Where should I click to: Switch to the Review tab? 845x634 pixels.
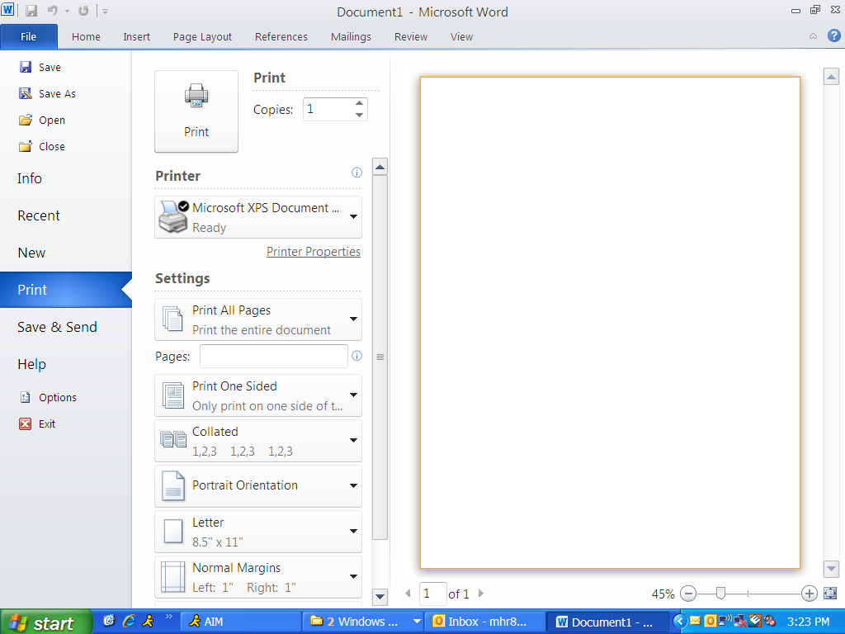tap(411, 36)
